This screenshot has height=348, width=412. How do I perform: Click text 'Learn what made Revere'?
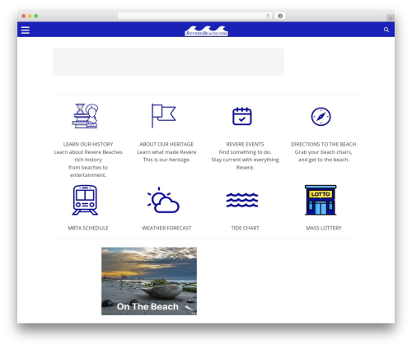click(166, 152)
